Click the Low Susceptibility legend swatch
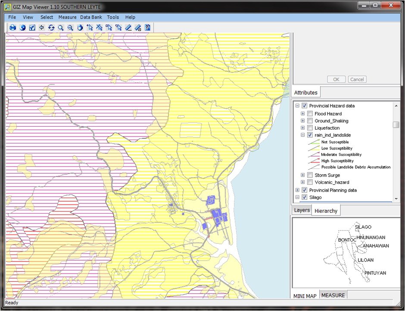This screenshot has width=405, height=311. [314, 148]
